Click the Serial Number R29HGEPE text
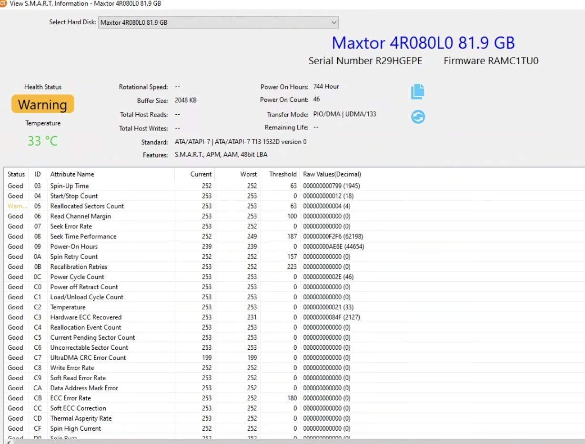 tap(365, 61)
